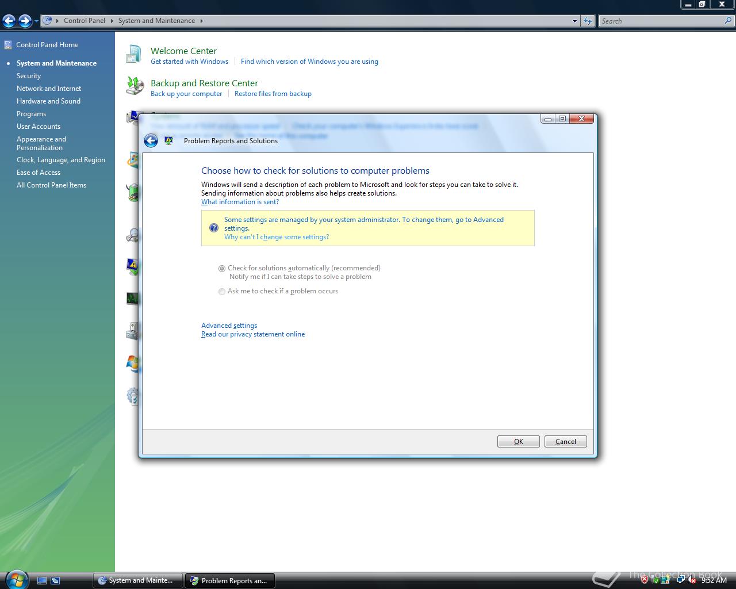Click the Problem Reports and Solutions title icon
The height and width of the screenshot is (589, 736).
pos(168,140)
